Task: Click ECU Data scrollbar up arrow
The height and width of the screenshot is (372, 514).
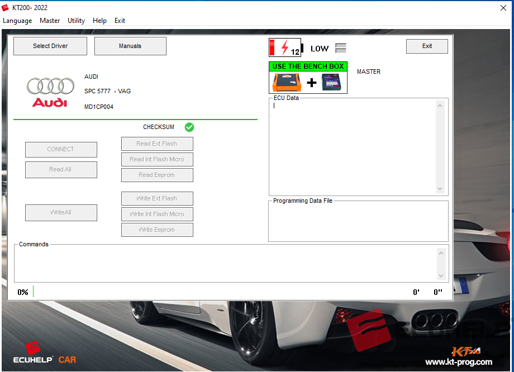Action: click(x=440, y=106)
